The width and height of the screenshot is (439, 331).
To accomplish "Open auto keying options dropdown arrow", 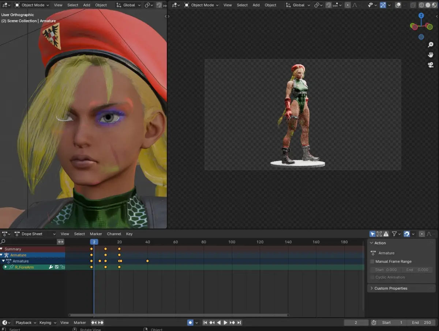I will point(197,323).
